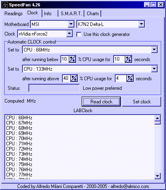
Task: Close the SpeedFan window
Action: click(x=161, y=5)
